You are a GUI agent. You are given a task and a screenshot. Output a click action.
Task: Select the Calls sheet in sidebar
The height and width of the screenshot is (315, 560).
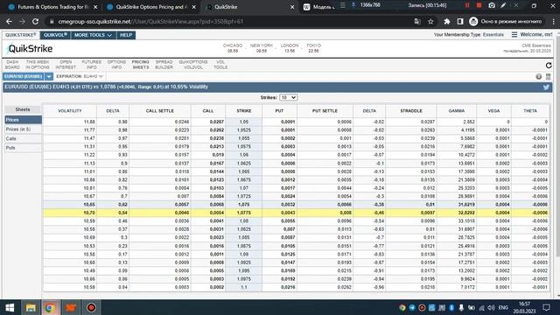point(24,138)
